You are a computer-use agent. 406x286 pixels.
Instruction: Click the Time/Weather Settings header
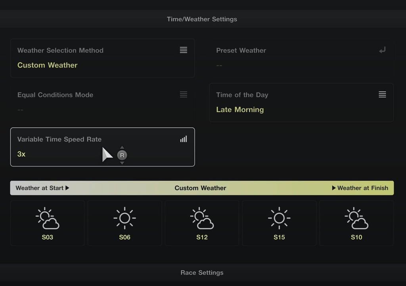pyautogui.click(x=202, y=19)
